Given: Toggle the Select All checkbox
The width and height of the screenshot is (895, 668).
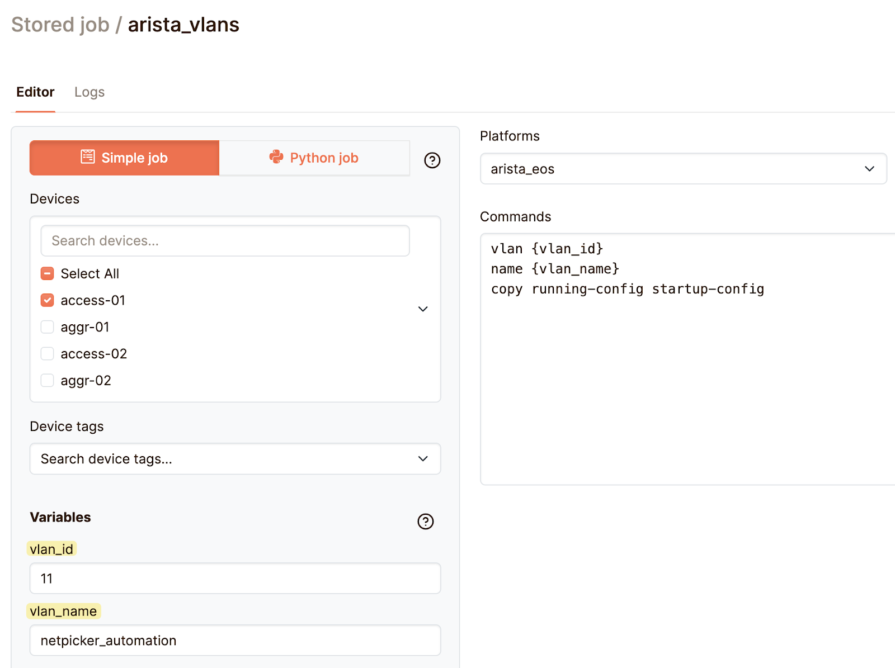Looking at the screenshot, I should (48, 273).
